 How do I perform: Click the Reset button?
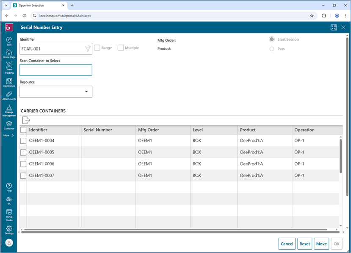point(305,244)
